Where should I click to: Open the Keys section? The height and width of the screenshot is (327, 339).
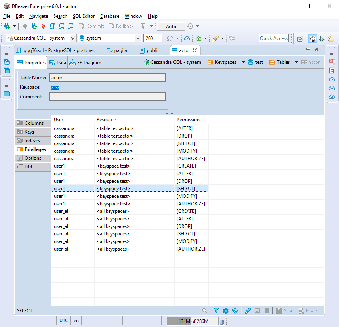point(33,132)
